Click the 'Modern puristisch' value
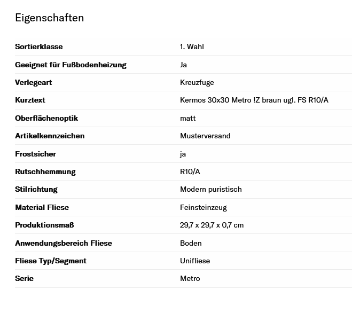This screenshot has width=352, height=313. click(210, 189)
